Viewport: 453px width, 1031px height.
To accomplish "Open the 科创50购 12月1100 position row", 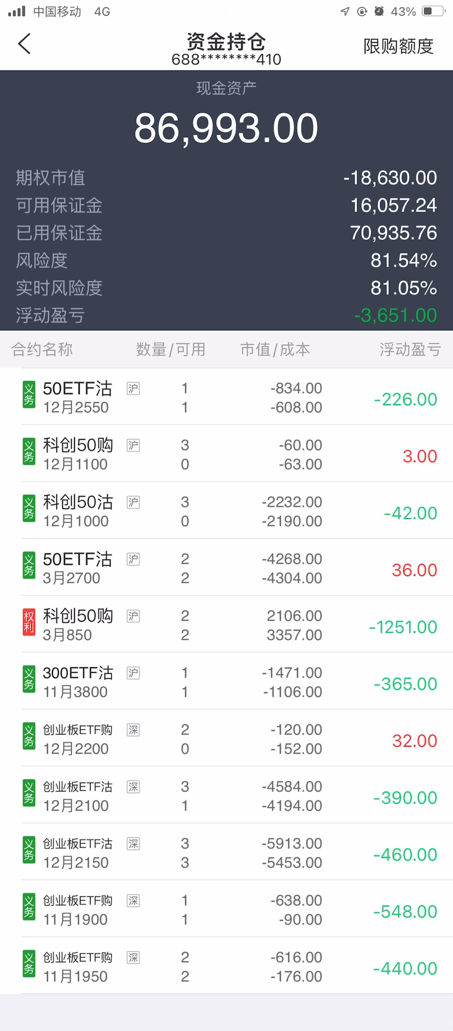I will point(226,454).
